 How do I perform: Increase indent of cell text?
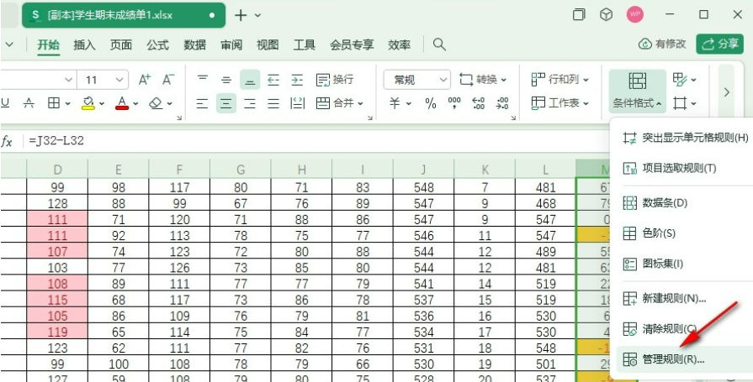click(x=297, y=80)
